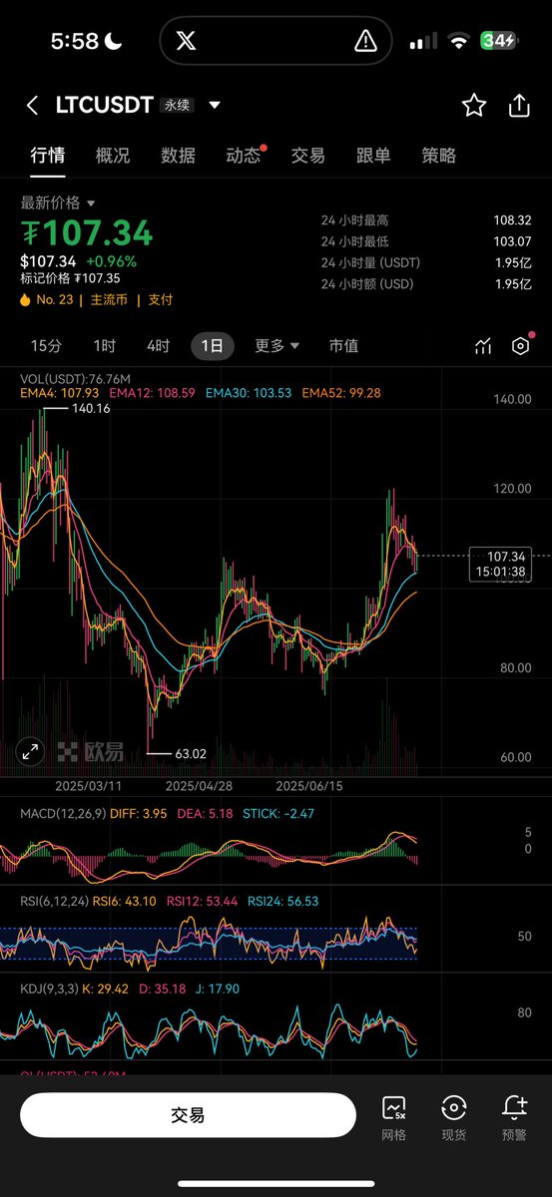
Task: Expand chart to fullscreen with arrows icon
Action: click(31, 753)
